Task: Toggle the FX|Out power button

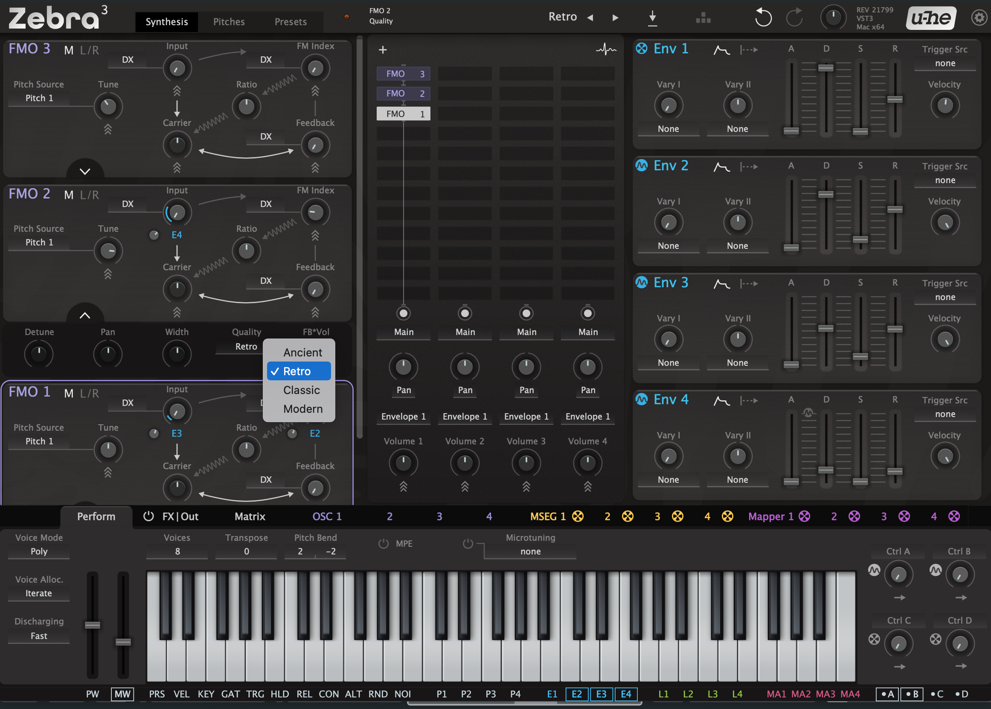Action: tap(148, 516)
